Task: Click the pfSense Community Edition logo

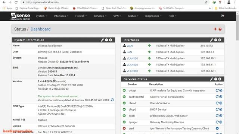Action: [x=20, y=16]
